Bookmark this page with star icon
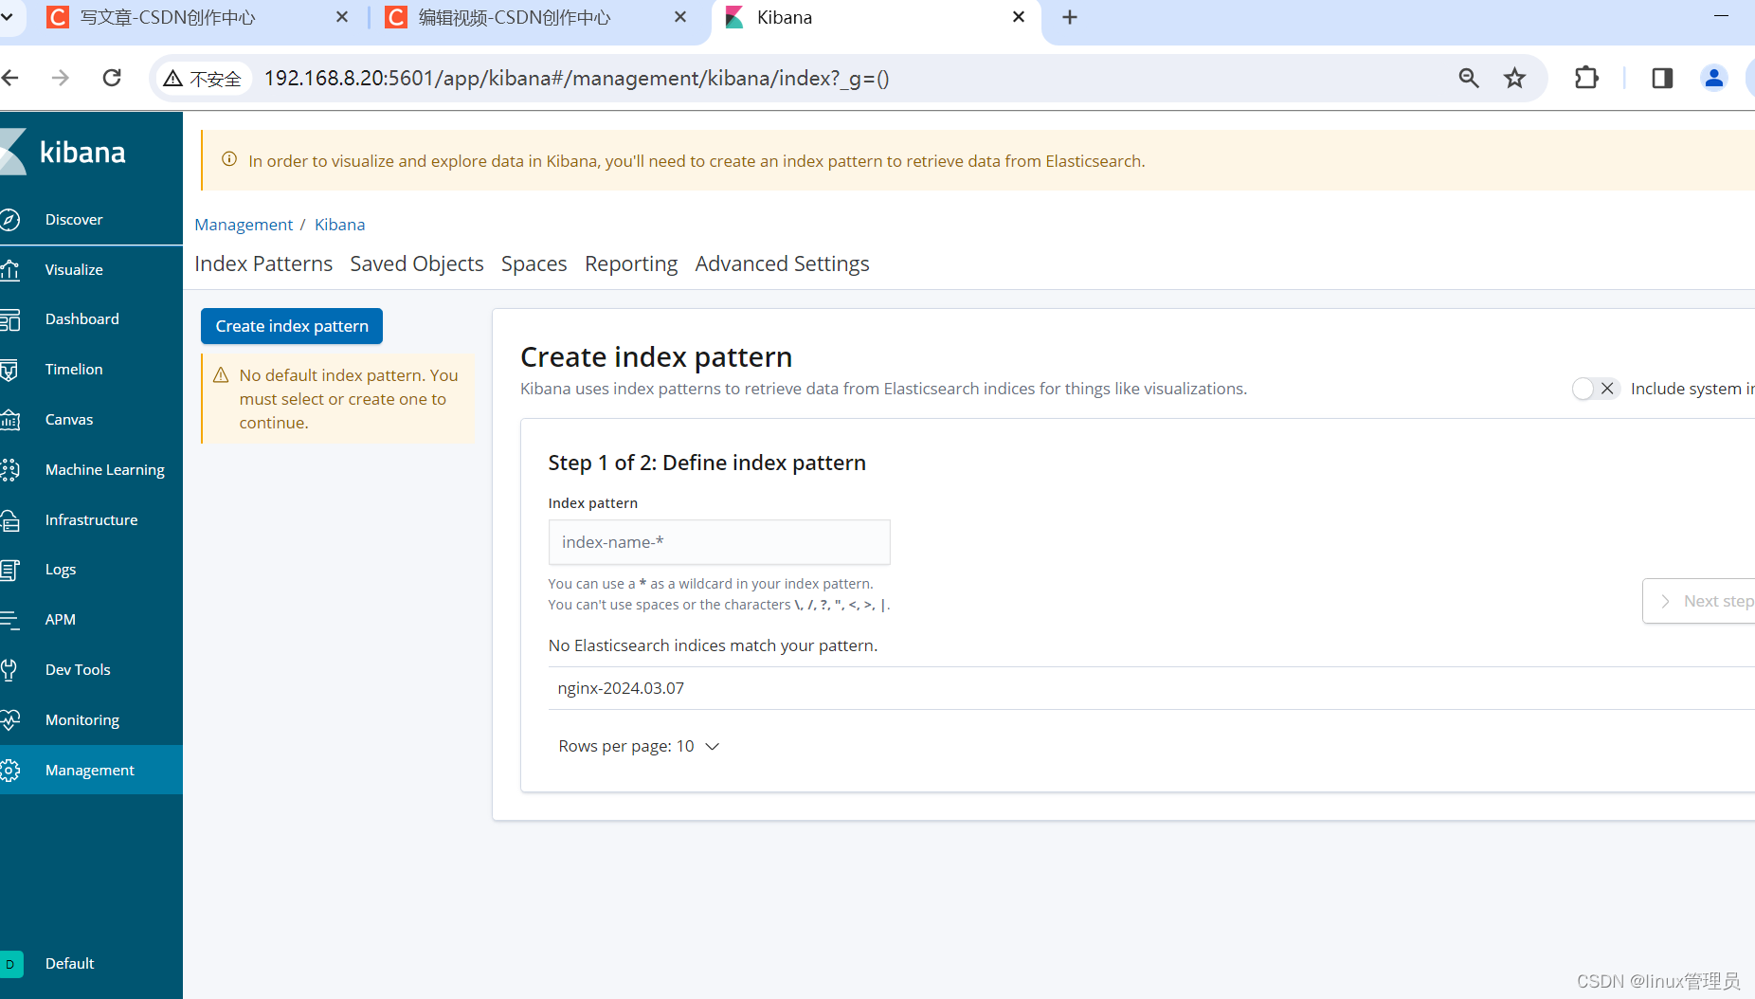This screenshot has width=1755, height=999. pos(1514,78)
